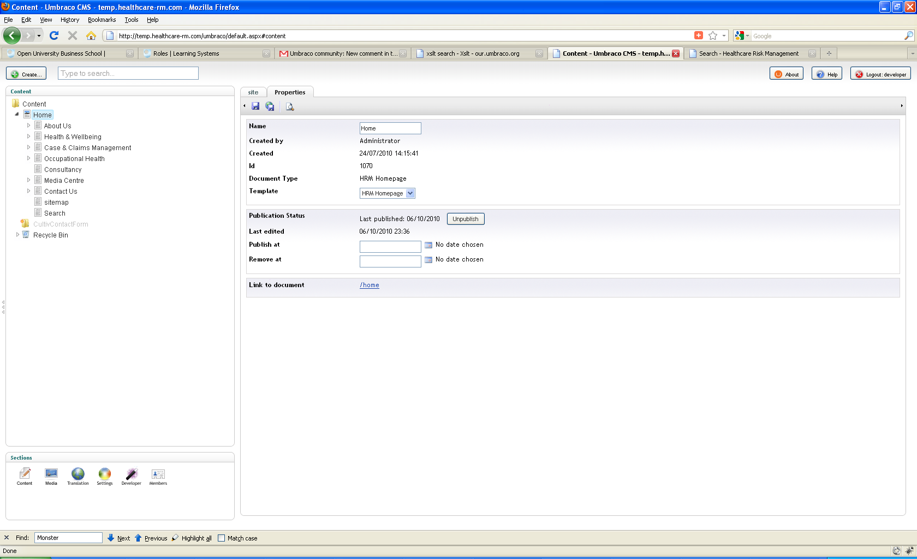The image size is (917, 559).
Task: Click the Save and publish icon
Action: [x=270, y=106]
